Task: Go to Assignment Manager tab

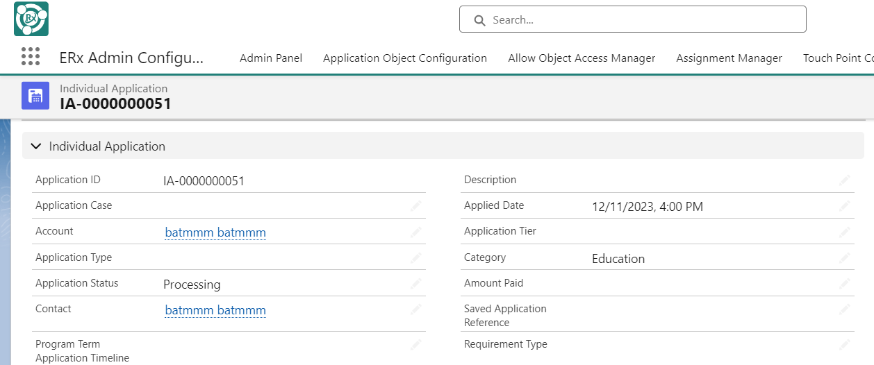Action: [729, 58]
